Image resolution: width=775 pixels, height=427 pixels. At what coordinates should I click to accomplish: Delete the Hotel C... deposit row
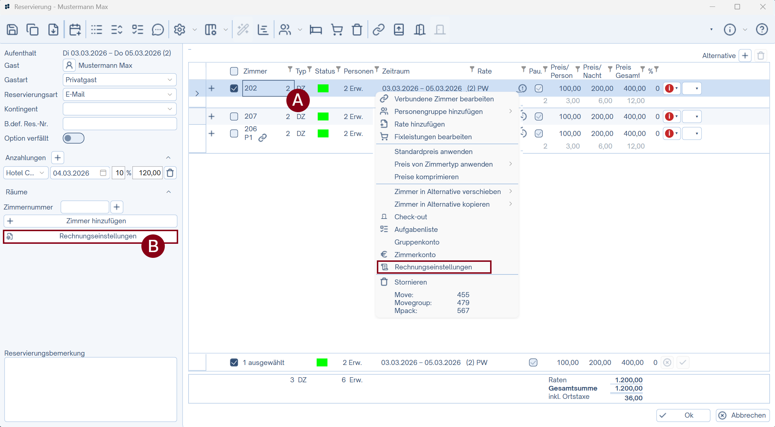pos(170,173)
